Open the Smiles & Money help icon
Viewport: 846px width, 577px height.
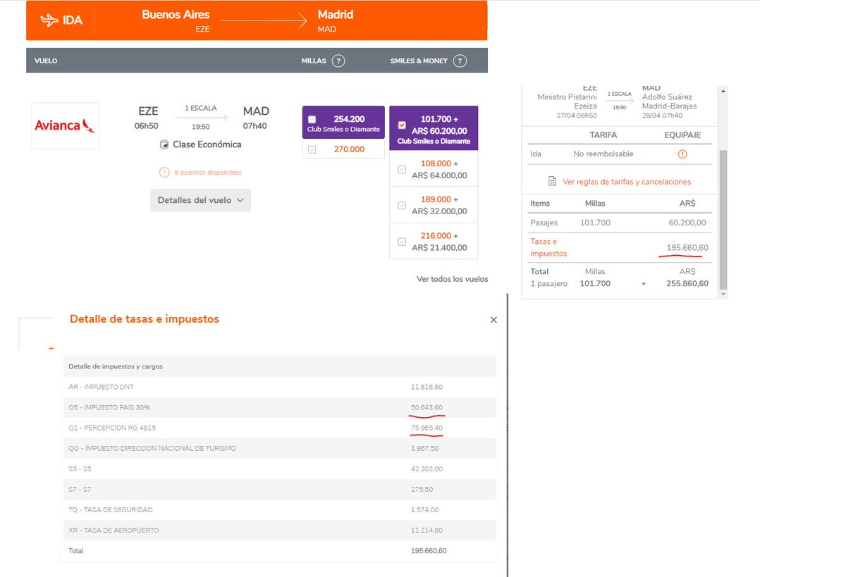[x=460, y=61]
